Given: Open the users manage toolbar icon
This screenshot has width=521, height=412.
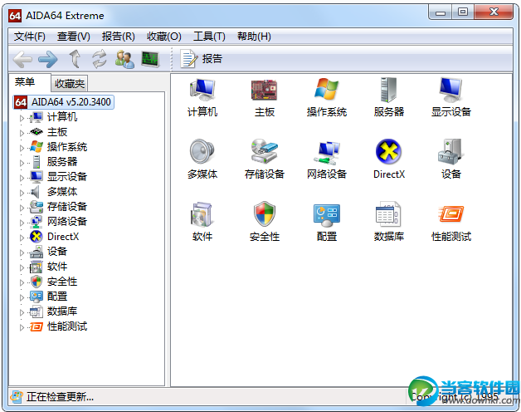Looking at the screenshot, I should tap(124, 59).
